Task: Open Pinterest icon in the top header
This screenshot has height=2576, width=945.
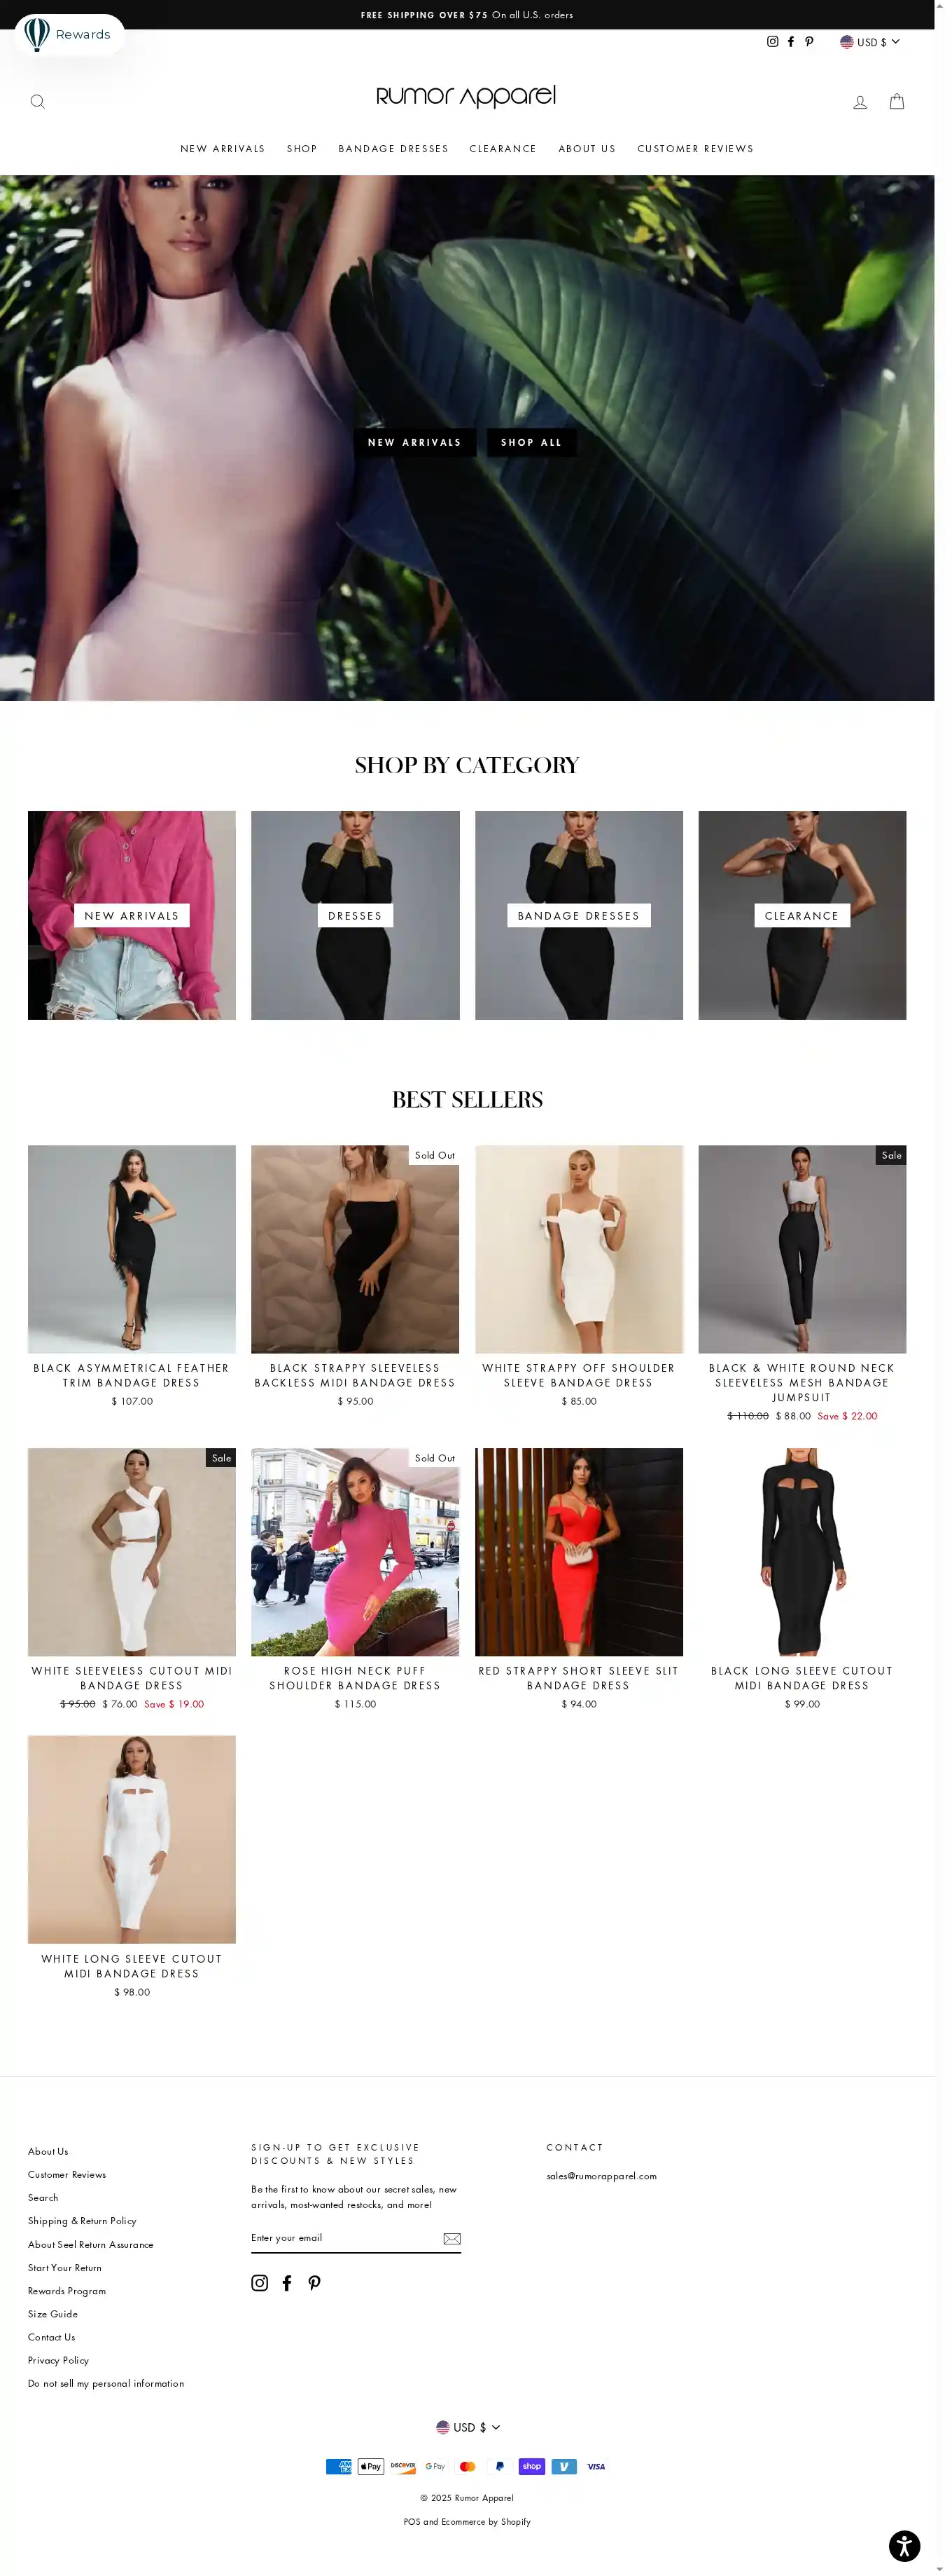Action: point(809,42)
